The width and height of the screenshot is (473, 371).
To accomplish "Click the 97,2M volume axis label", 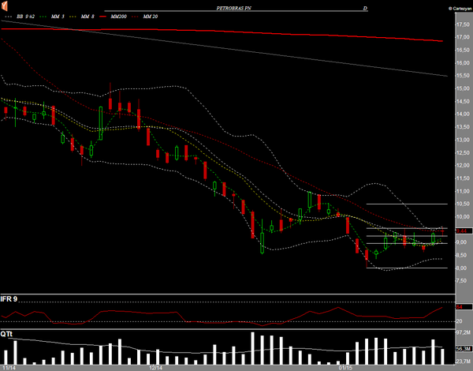I will (462, 334).
